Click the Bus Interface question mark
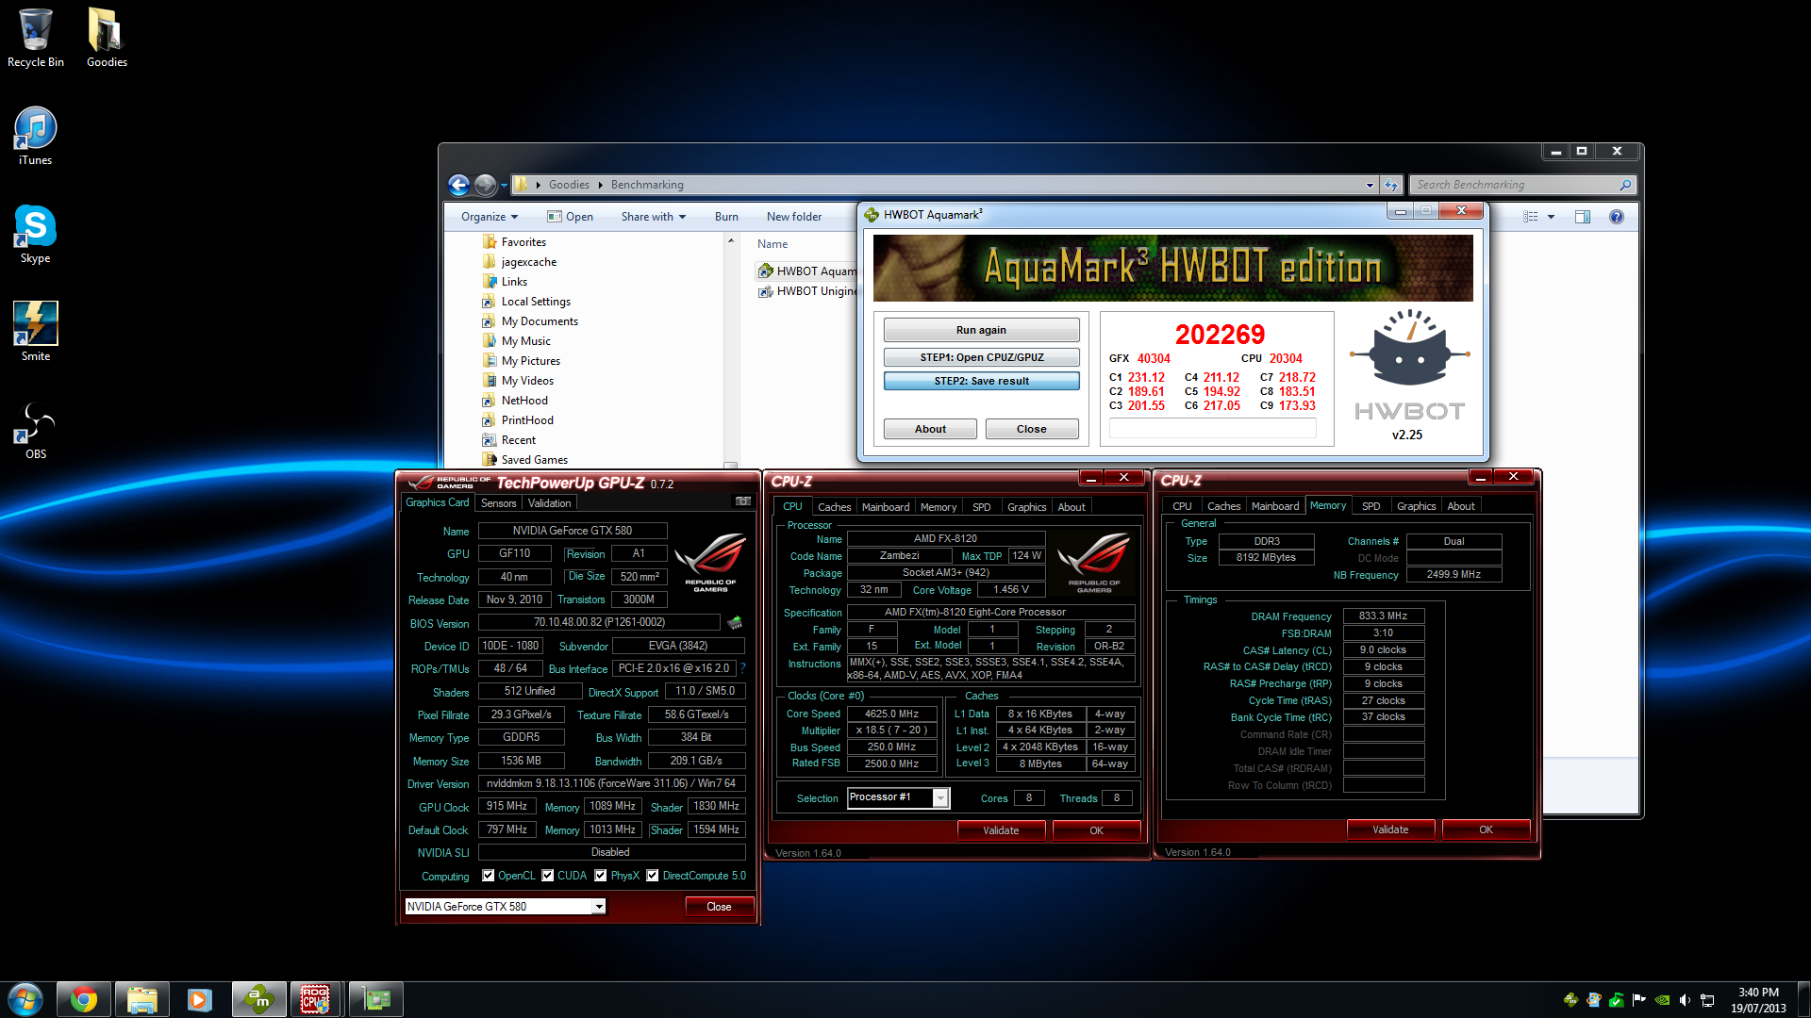This screenshot has height=1018, width=1811. tap(743, 668)
